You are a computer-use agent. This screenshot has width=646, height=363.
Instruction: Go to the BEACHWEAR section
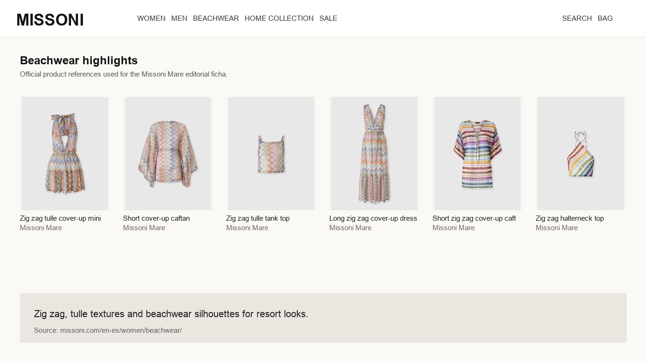[x=216, y=18]
